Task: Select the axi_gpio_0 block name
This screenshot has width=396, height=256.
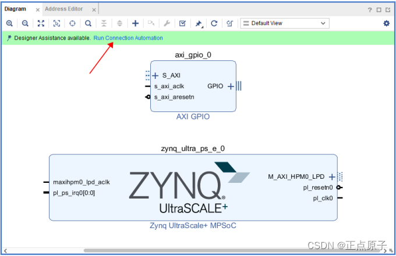Action: click(193, 55)
